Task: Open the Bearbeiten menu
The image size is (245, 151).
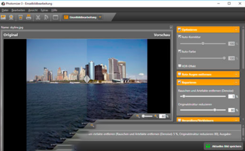Action: 18,10
